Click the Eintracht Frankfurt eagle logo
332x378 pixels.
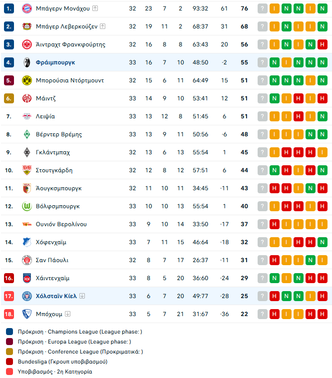(27, 44)
